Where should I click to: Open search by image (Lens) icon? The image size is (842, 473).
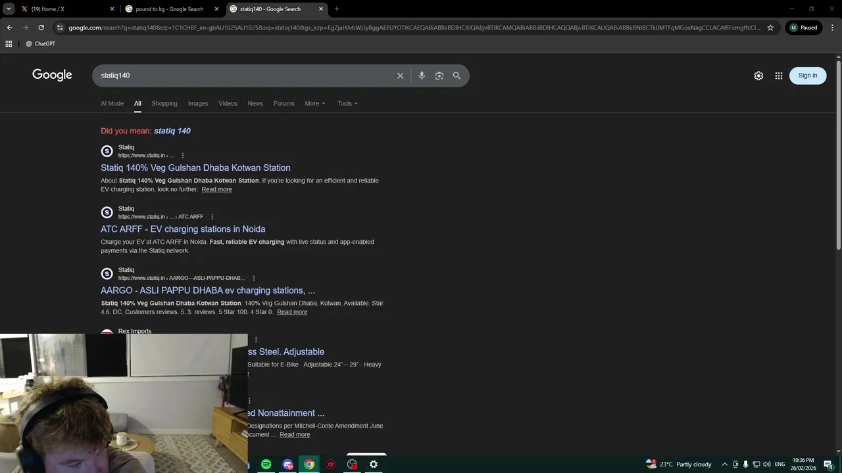point(439,76)
